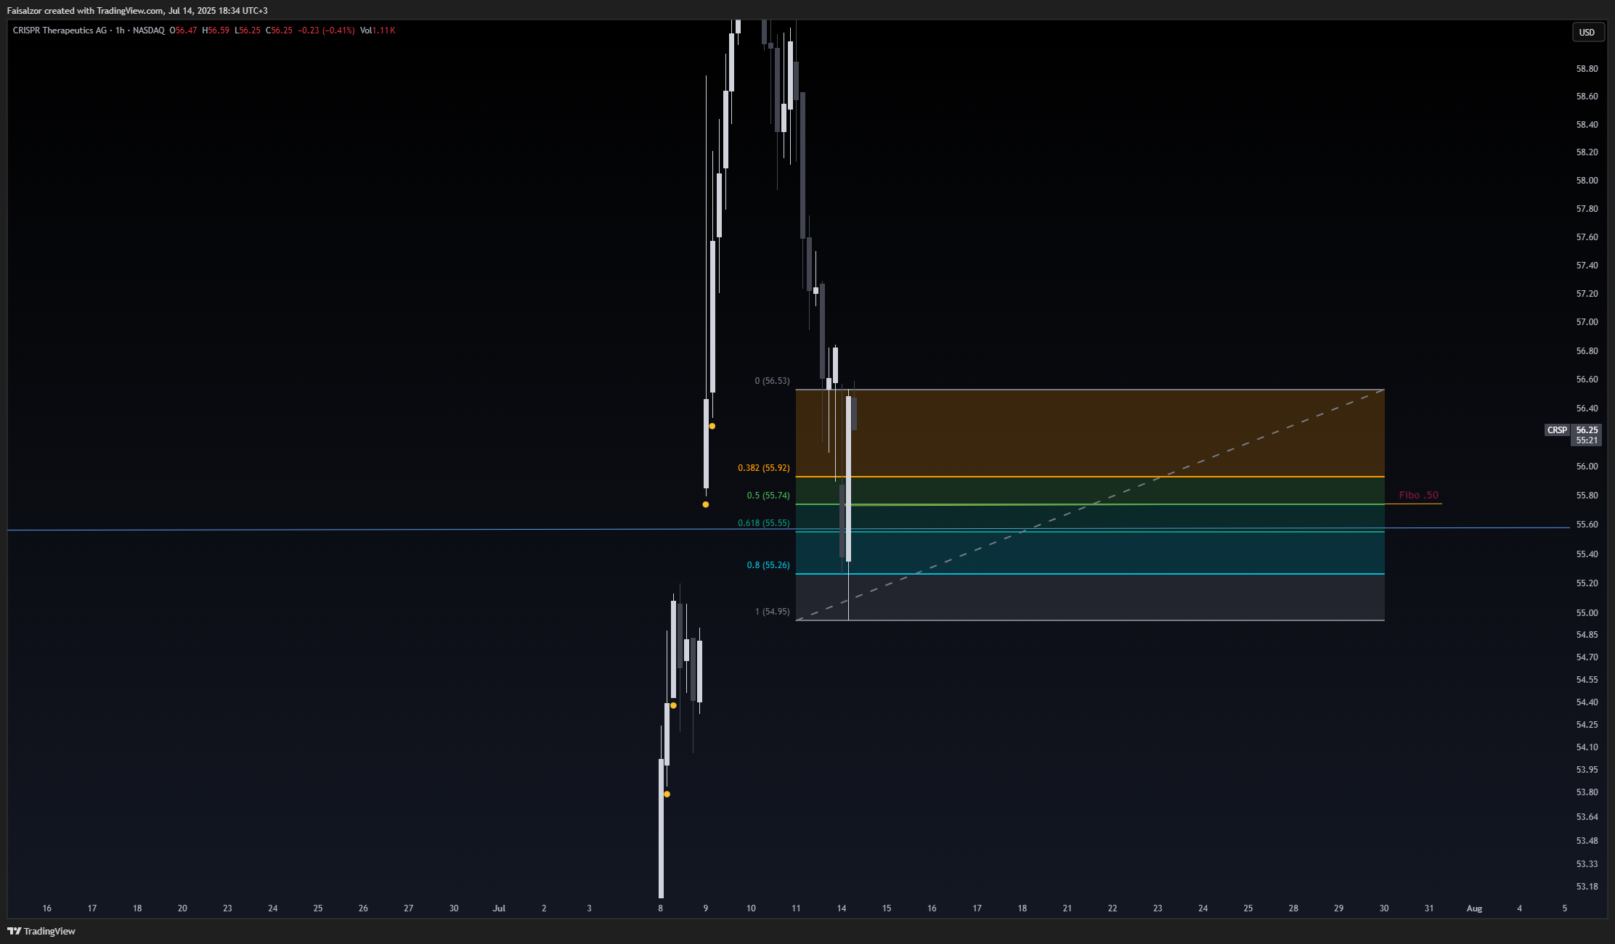Click the topmost yellow marker dot on chart
This screenshot has height=944, width=1615.
pyautogui.click(x=712, y=426)
